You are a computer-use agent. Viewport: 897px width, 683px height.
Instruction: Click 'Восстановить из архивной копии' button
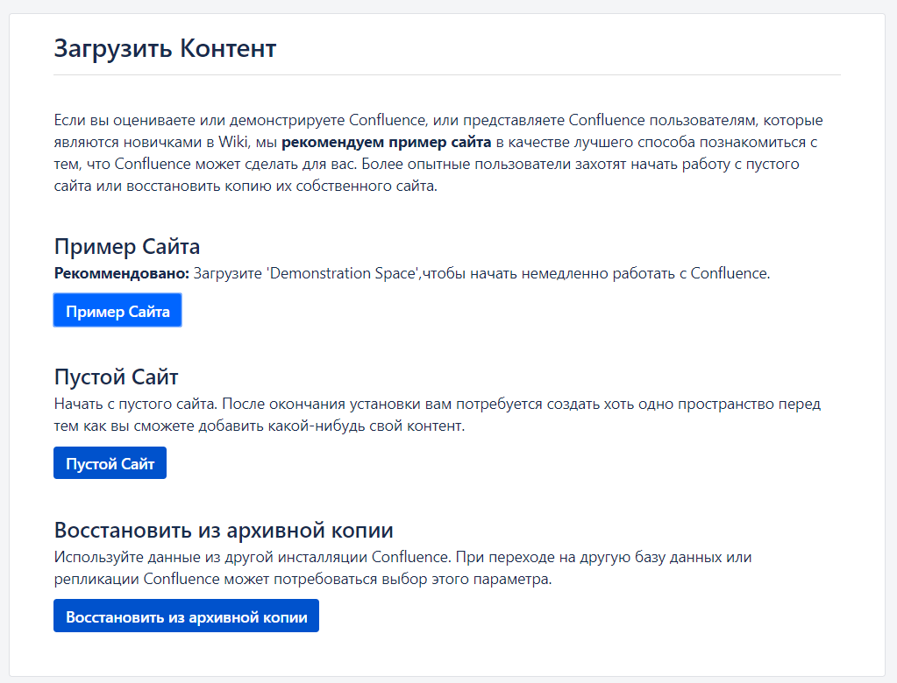[186, 616]
